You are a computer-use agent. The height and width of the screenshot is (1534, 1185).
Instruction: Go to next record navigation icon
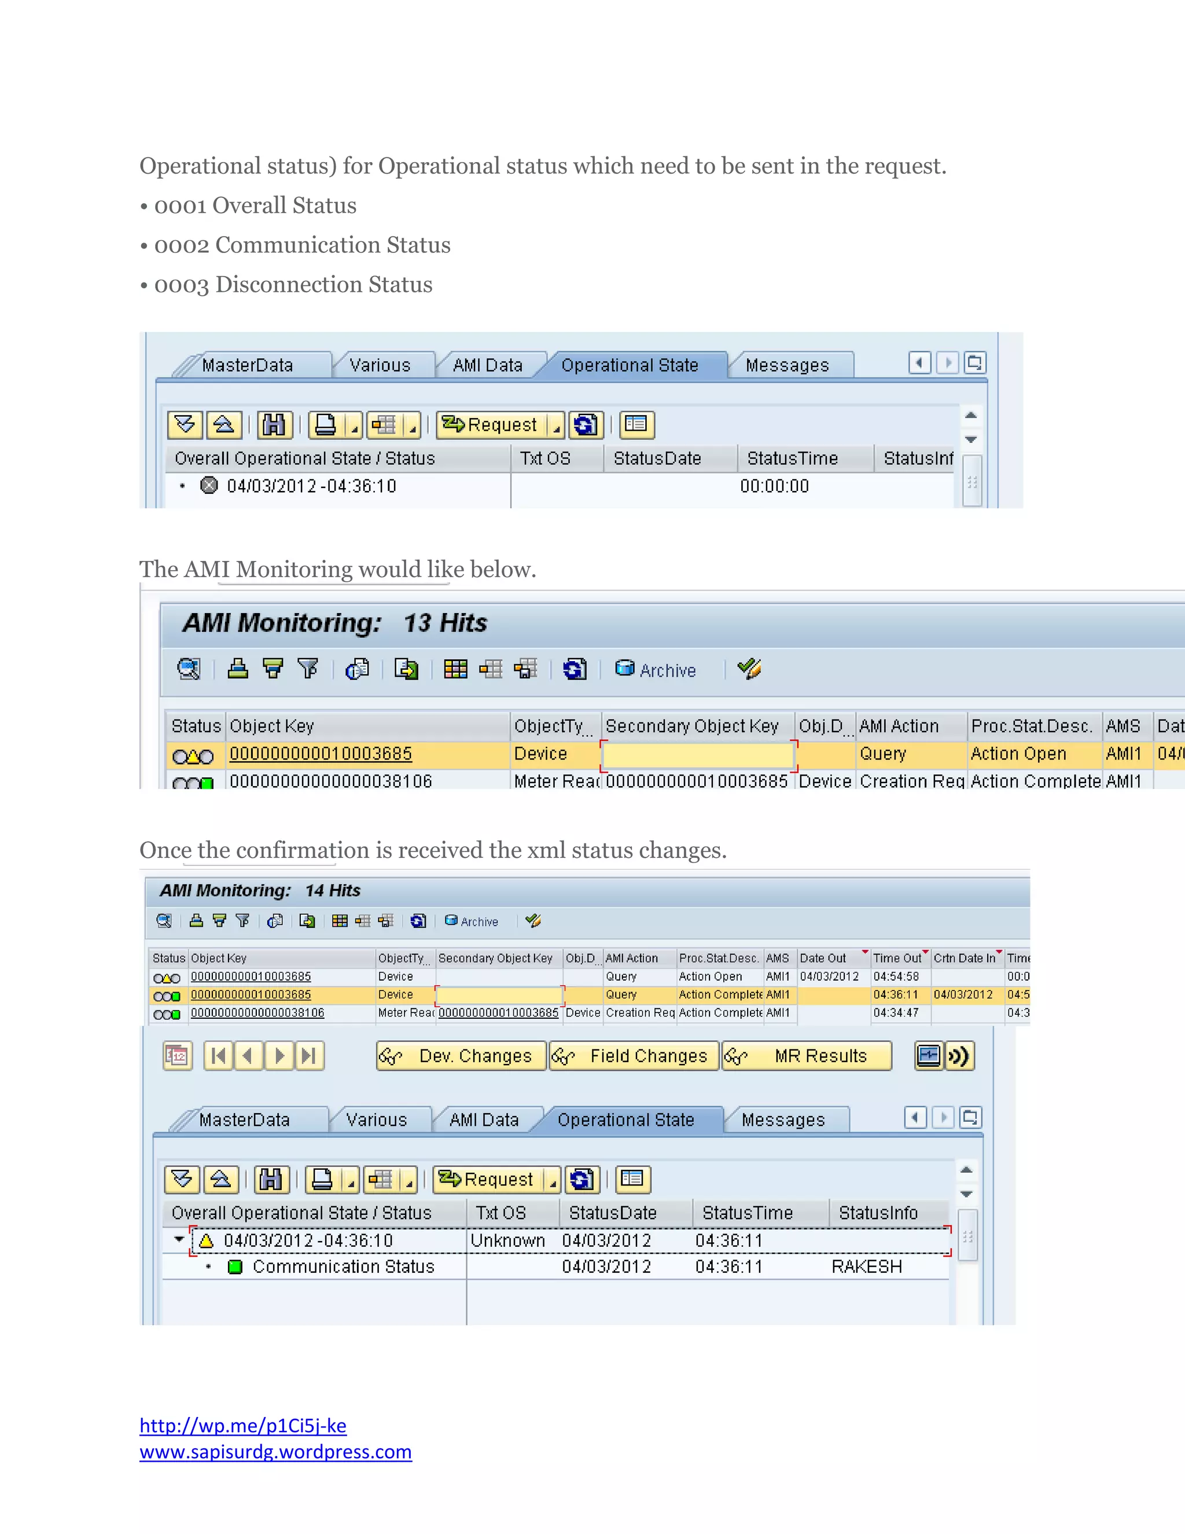coord(279,1056)
